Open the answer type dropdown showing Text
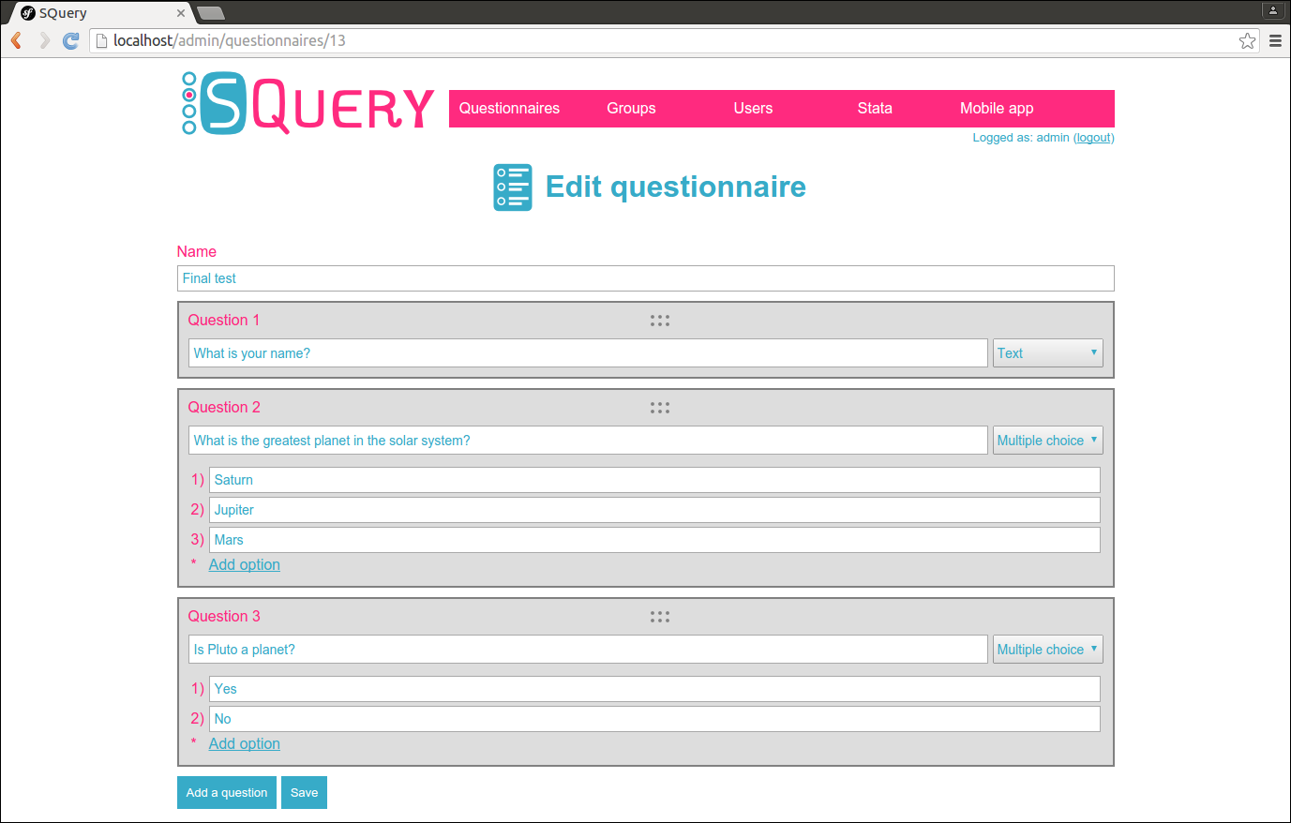The image size is (1291, 823). [1047, 352]
